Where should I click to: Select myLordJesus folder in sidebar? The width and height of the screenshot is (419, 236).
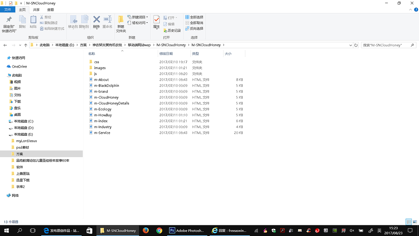(x=27, y=141)
